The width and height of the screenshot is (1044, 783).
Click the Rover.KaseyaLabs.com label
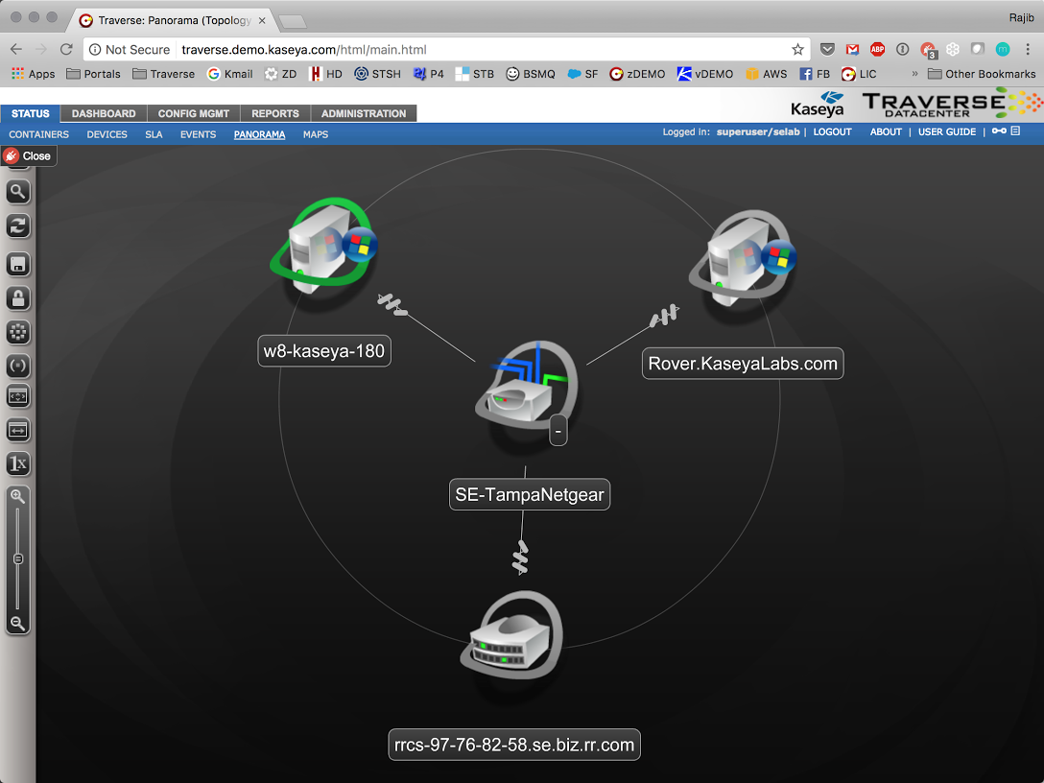pyautogui.click(x=743, y=364)
